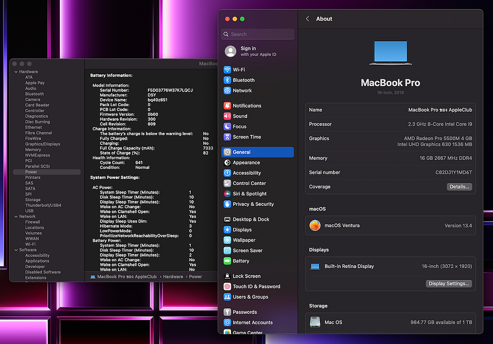The image size is (493, 344).
Task: Select Graphics/Displays in System Information sidebar
Action: [x=42, y=144]
